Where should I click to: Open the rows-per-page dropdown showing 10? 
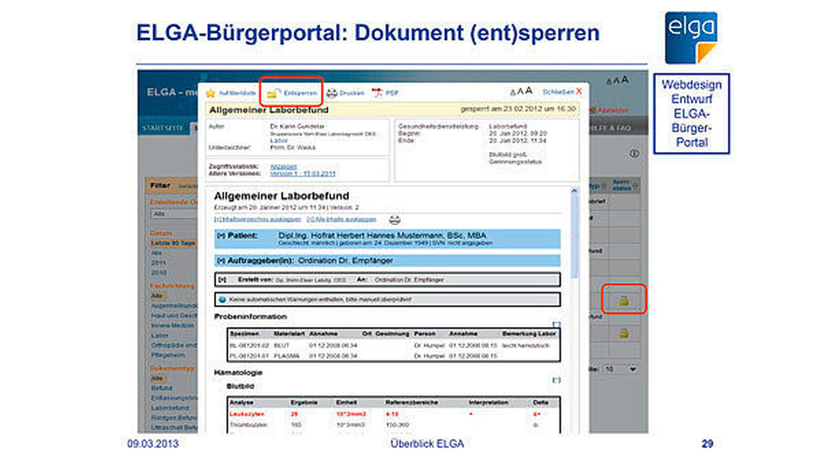pos(621,369)
